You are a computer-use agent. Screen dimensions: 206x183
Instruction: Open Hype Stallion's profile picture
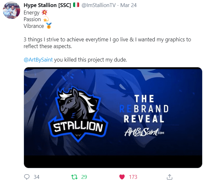[11, 10]
